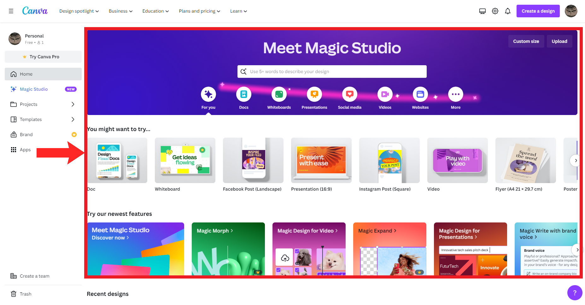Open the Doc design thumbnail

(118, 160)
